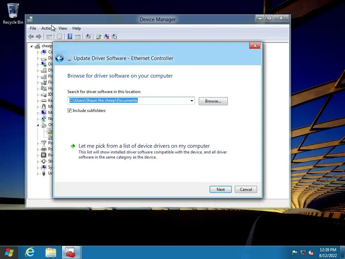Image resolution: width=345 pixels, height=259 pixels.
Task: Click the Action Center flag tray icon
Action: (294, 252)
